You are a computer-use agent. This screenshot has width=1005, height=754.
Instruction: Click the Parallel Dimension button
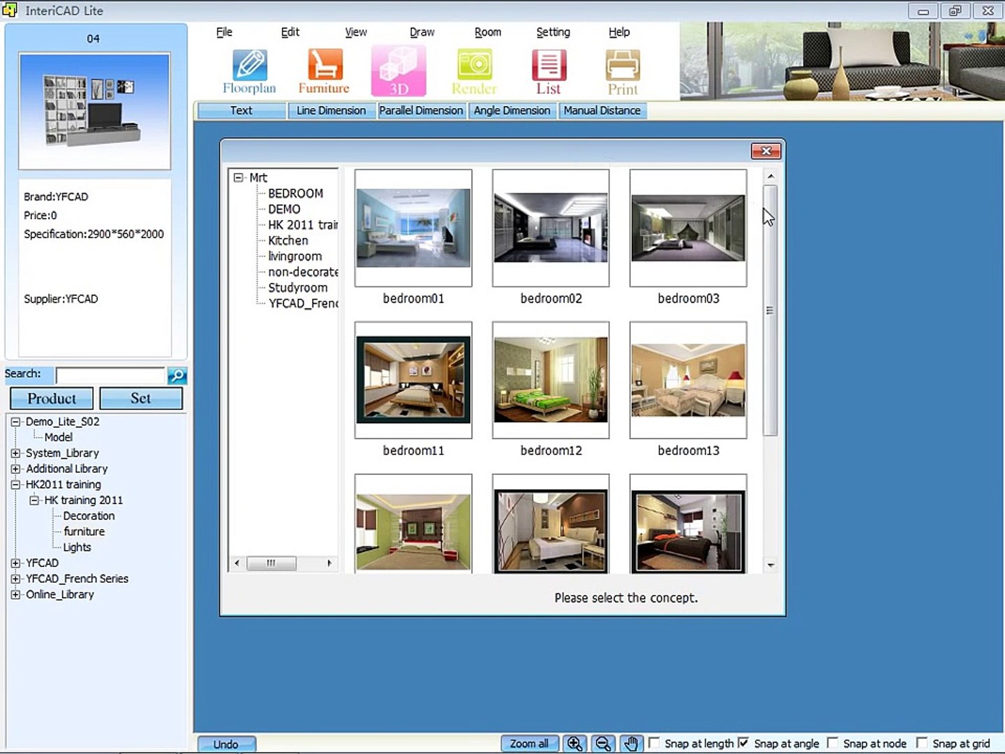[x=421, y=110]
